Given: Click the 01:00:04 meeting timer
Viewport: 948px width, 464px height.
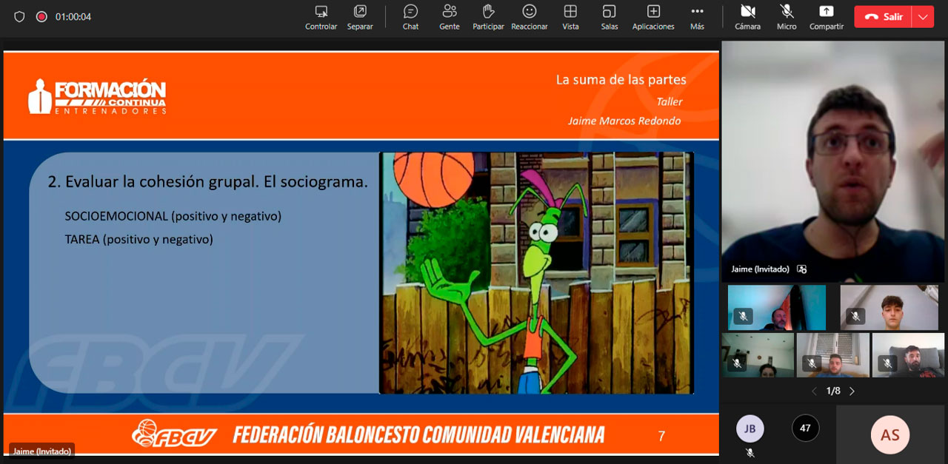Looking at the screenshot, I should [x=73, y=16].
